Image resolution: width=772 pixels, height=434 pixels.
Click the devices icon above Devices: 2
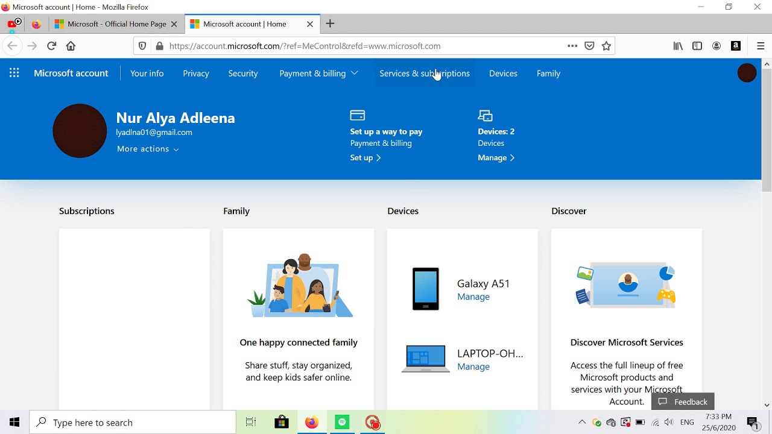(486, 115)
